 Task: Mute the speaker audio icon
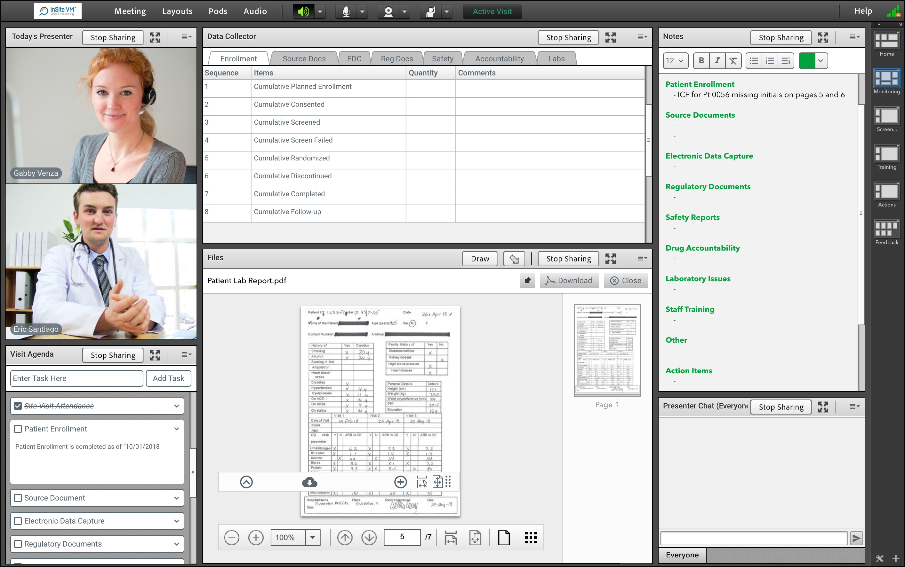pos(303,12)
